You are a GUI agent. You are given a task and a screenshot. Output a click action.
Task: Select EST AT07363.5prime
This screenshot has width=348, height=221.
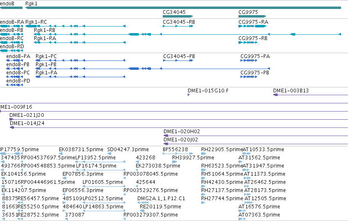click(x=259, y=215)
